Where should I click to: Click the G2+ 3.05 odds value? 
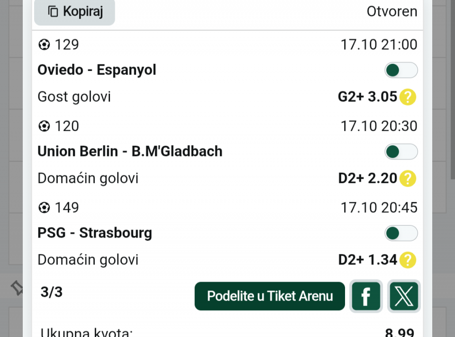(367, 97)
